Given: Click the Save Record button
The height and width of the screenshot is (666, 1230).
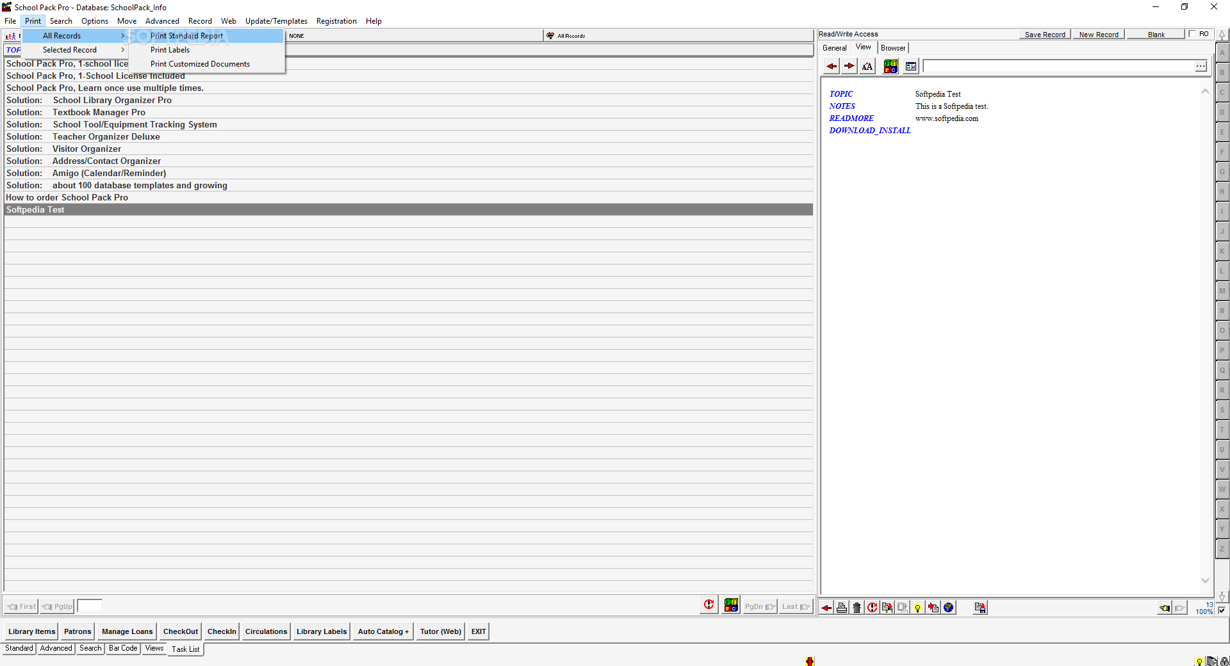Looking at the screenshot, I should coord(1045,35).
